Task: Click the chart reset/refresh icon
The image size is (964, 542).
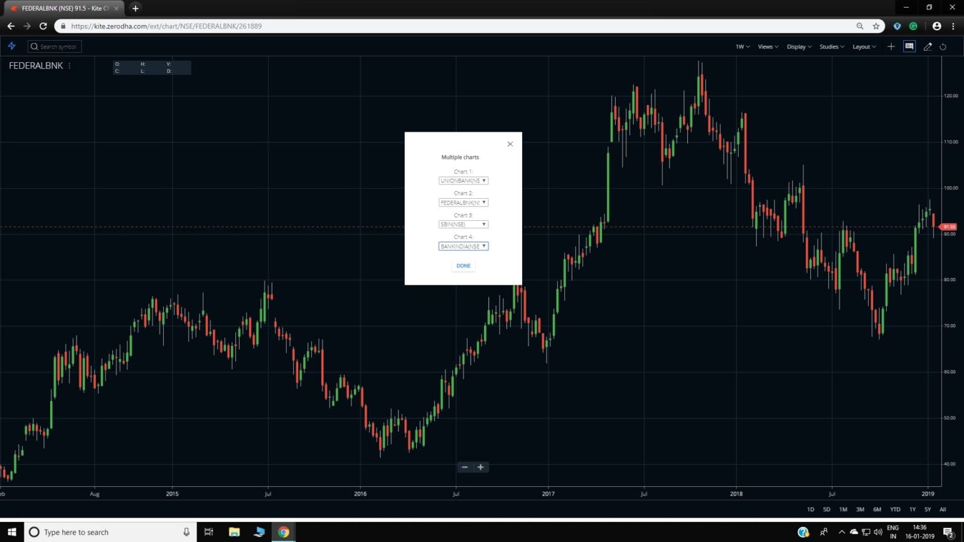Action: (x=943, y=46)
